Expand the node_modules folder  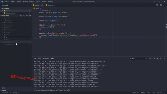[10, 30]
